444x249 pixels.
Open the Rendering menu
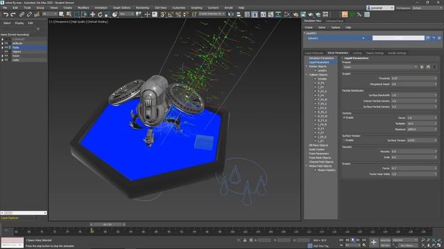pyautogui.click(x=142, y=8)
